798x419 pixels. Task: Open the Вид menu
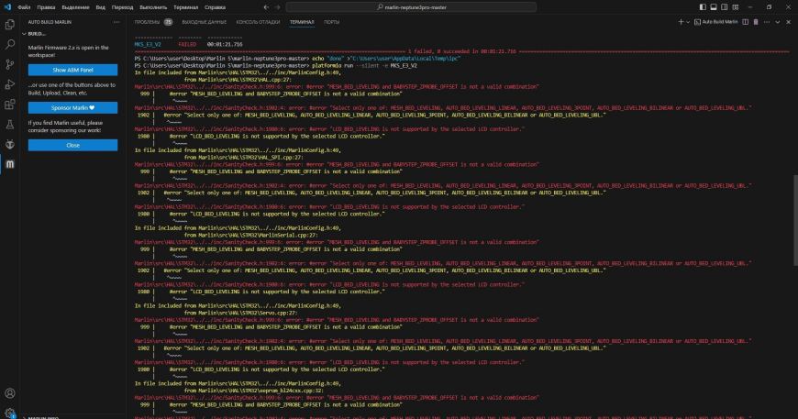click(101, 7)
